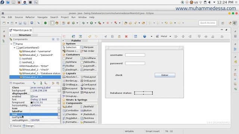239x134 pixels.
Task: Select lblNewLabel_2 - "check" tree item
Action: point(34,70)
